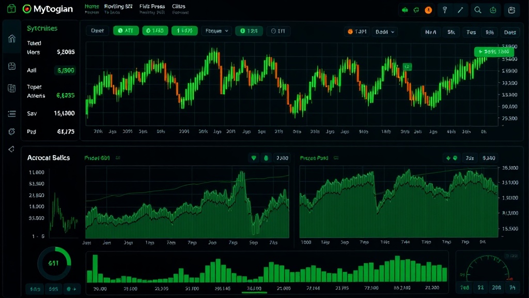Toggle the green ATI pill in the chart toolbar
Viewport: 529px width, 298px height.
coord(126,31)
